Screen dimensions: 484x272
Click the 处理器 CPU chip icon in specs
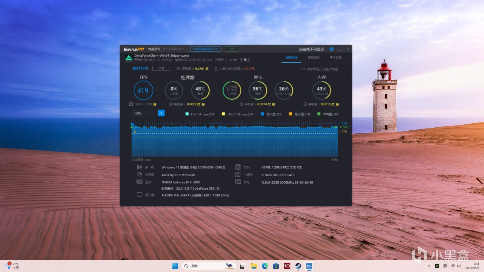(x=140, y=175)
